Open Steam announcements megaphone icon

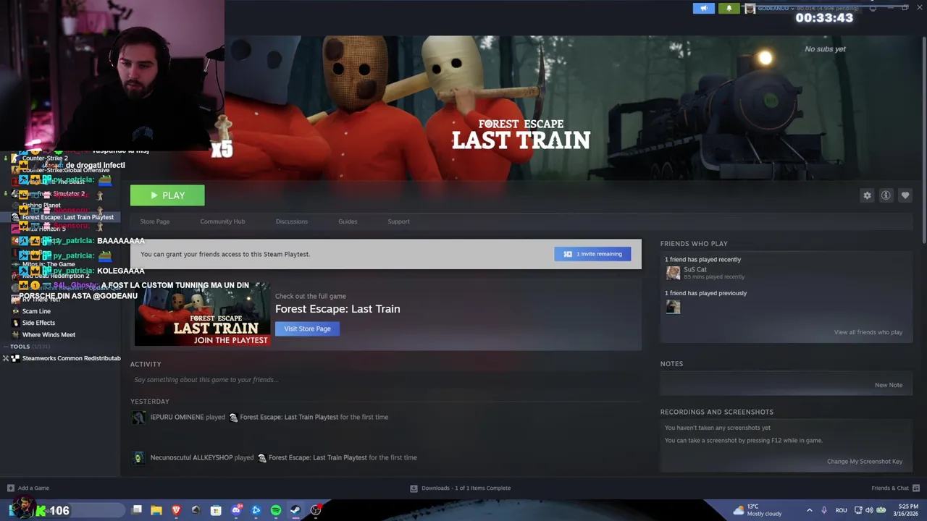pos(703,8)
